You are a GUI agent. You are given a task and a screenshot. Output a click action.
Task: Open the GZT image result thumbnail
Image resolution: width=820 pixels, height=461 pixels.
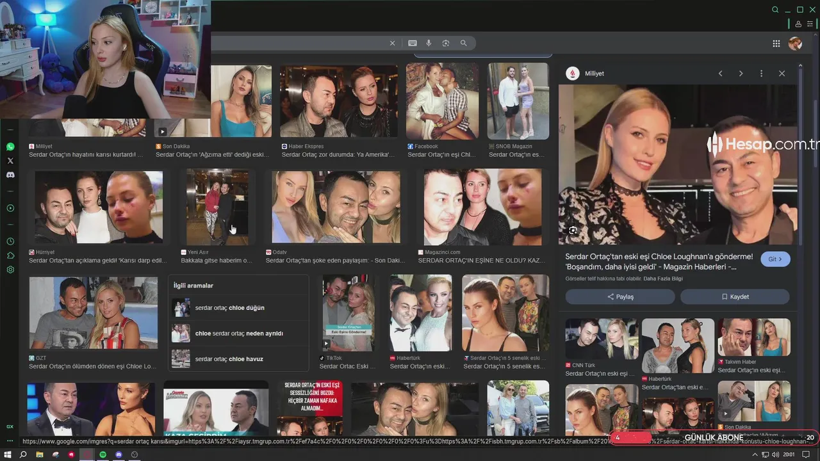click(x=94, y=313)
